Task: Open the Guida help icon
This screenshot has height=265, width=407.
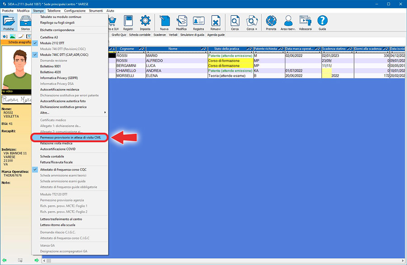Action: tap(322, 23)
